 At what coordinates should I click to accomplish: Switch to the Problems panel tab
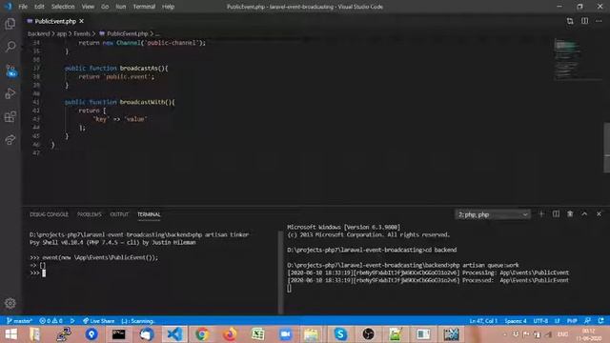point(89,214)
